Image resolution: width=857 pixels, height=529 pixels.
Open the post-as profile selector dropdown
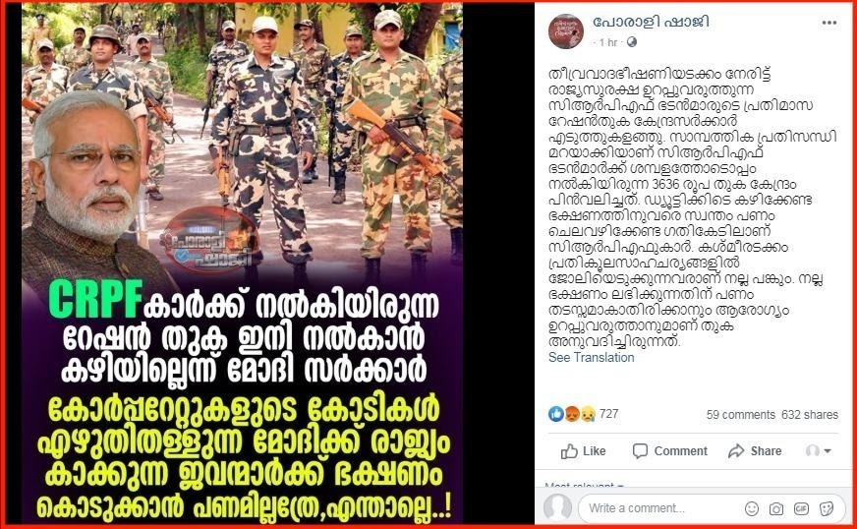pyautogui.click(x=819, y=450)
